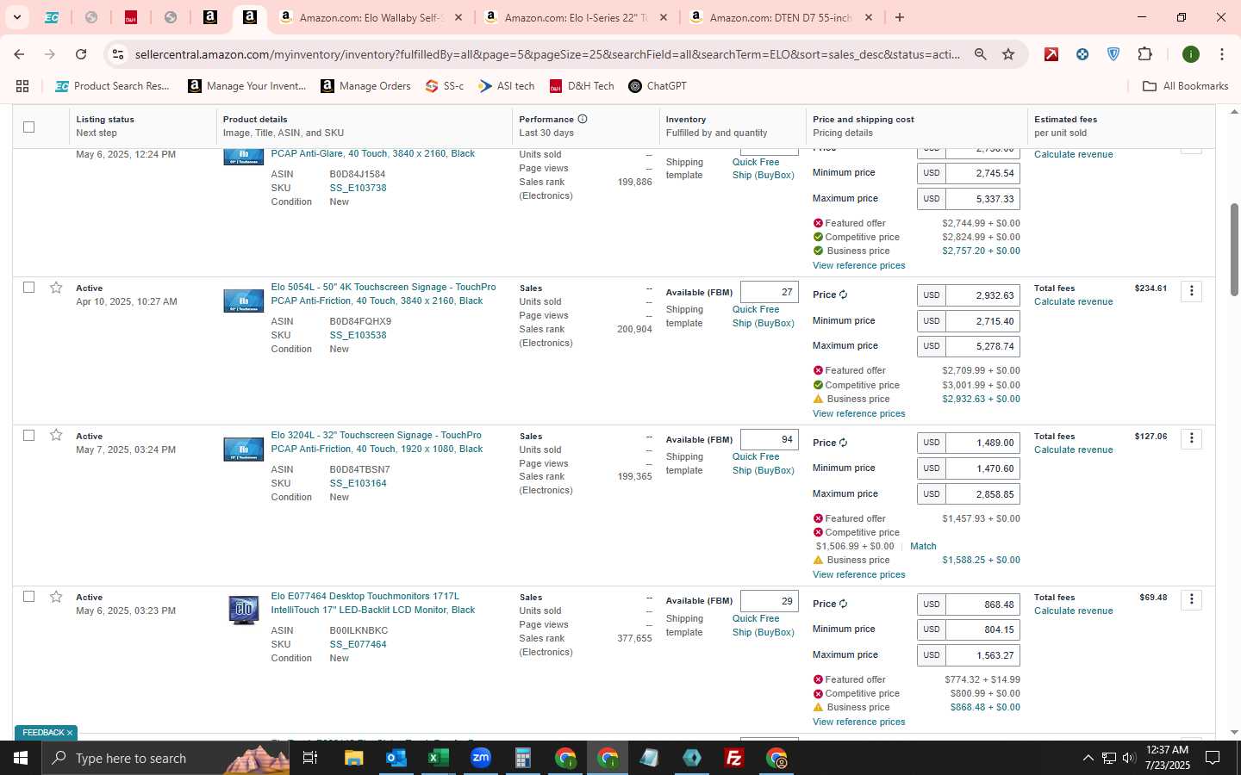The image size is (1241, 775).
Task: Open the All Bookmarks folder
Action: [1185, 86]
